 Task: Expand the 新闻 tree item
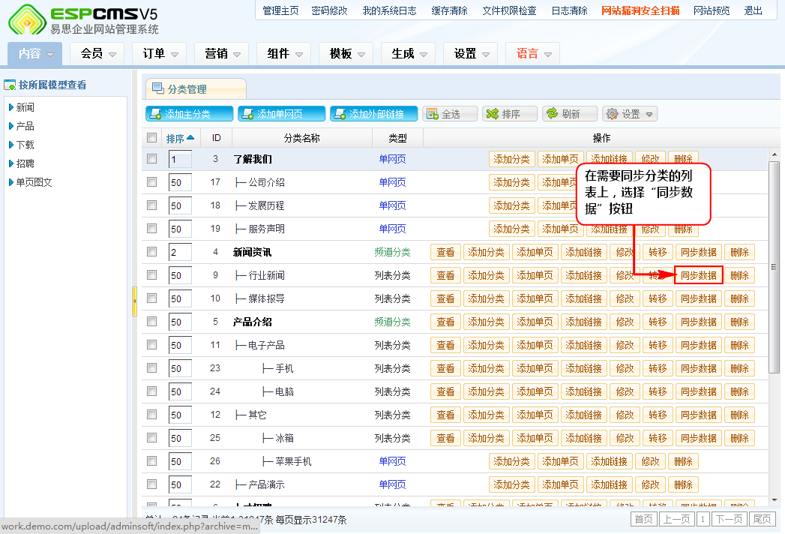tap(11, 107)
